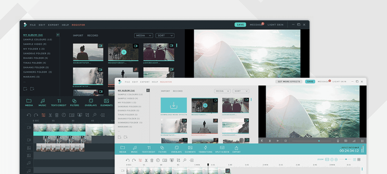387x174 pixels.
Task: Click crop icon in light window timeline
Action: tap(179, 160)
